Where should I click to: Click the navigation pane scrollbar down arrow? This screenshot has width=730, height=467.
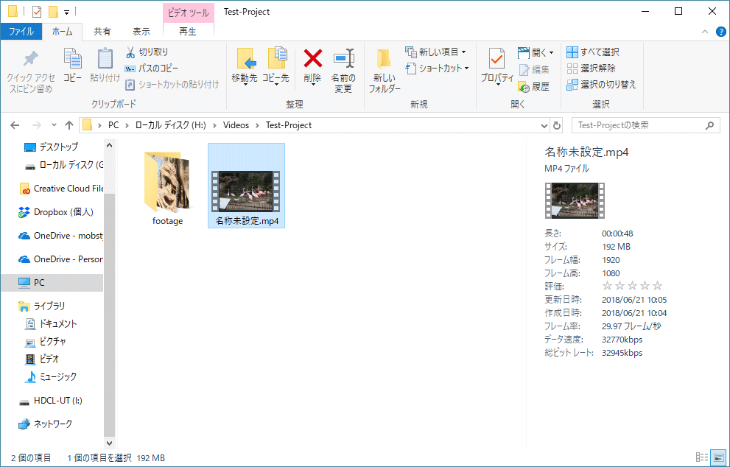[x=110, y=443]
